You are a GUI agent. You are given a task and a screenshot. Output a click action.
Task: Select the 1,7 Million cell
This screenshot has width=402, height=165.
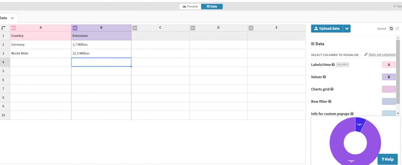(x=101, y=45)
